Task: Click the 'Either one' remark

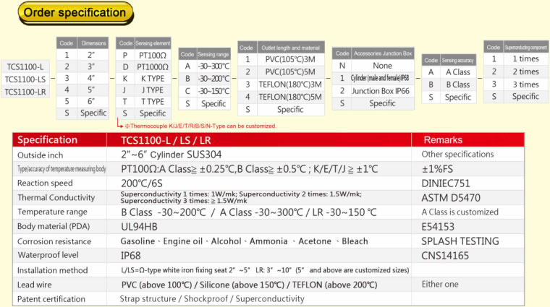Action: coord(440,285)
